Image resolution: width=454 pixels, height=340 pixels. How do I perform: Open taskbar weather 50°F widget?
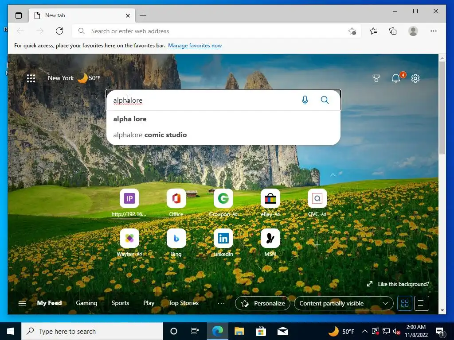(x=341, y=331)
